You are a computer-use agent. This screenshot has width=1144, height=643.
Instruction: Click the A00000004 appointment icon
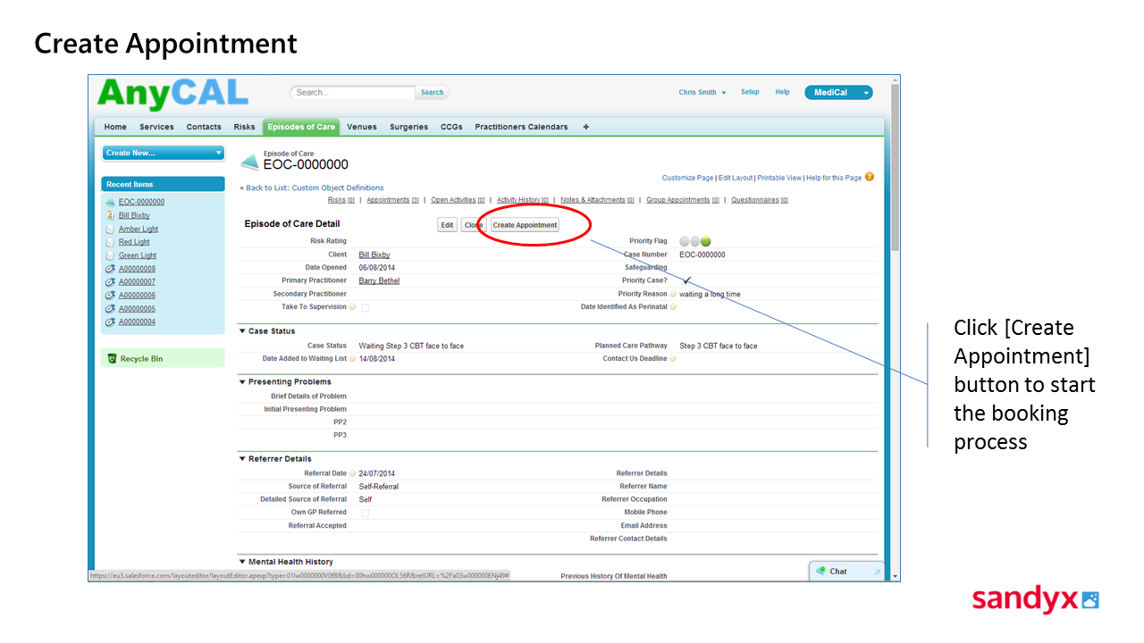[110, 322]
